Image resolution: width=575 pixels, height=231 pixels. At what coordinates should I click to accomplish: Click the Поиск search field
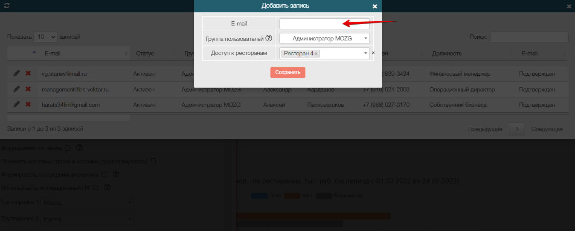[x=529, y=37]
